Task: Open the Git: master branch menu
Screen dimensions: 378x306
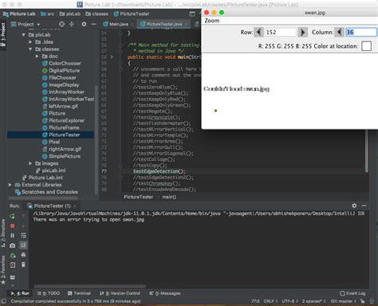Action: click(x=343, y=301)
